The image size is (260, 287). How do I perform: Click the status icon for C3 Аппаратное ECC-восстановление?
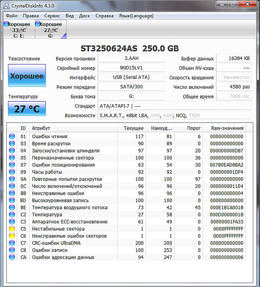coord(12,221)
